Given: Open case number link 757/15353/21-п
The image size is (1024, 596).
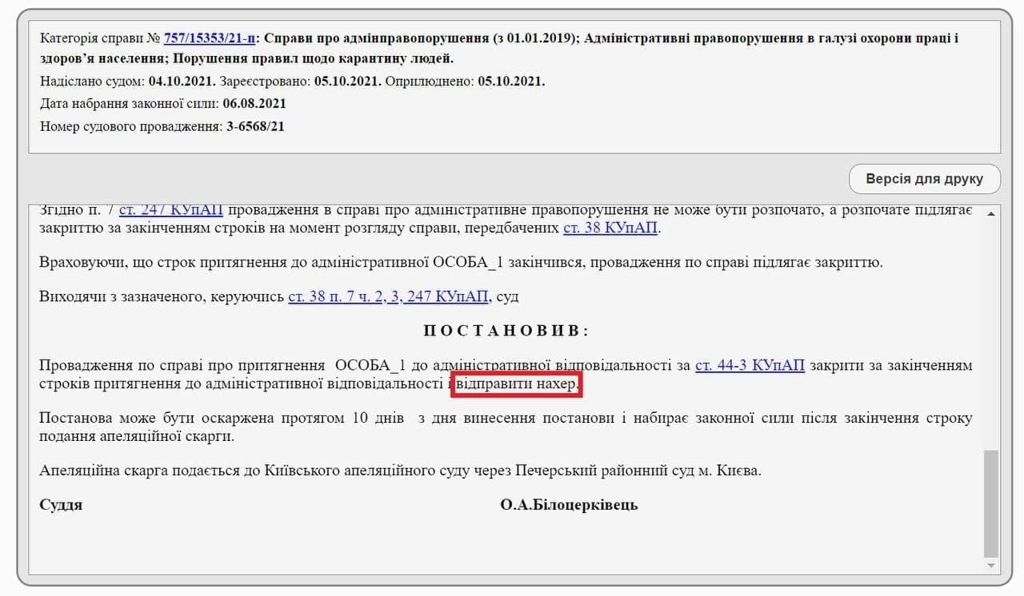Looking at the screenshot, I should pyautogui.click(x=210, y=38).
